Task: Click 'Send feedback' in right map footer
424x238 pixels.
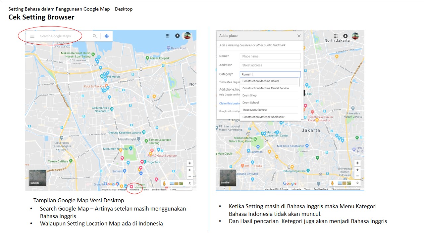Action: (321, 189)
